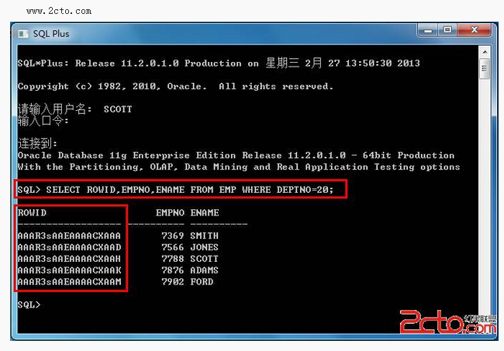This screenshot has height=351, width=504.
Task: Click the EMPNO column header
Action: click(x=170, y=212)
